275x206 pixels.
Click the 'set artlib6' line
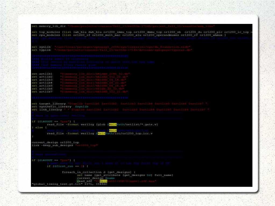click(x=78, y=89)
